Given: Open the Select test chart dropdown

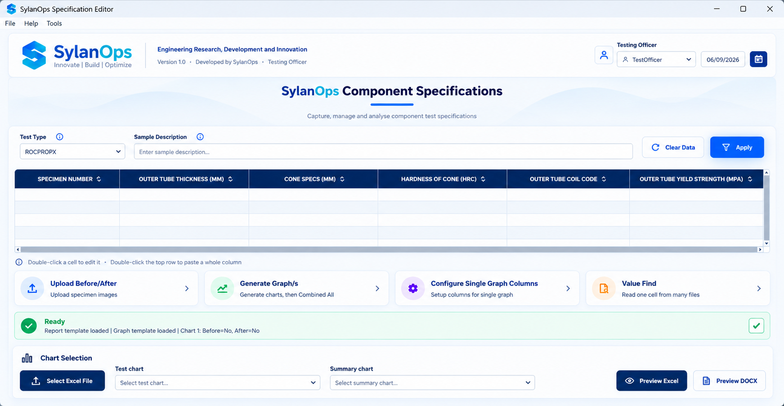Looking at the screenshot, I should pyautogui.click(x=218, y=383).
